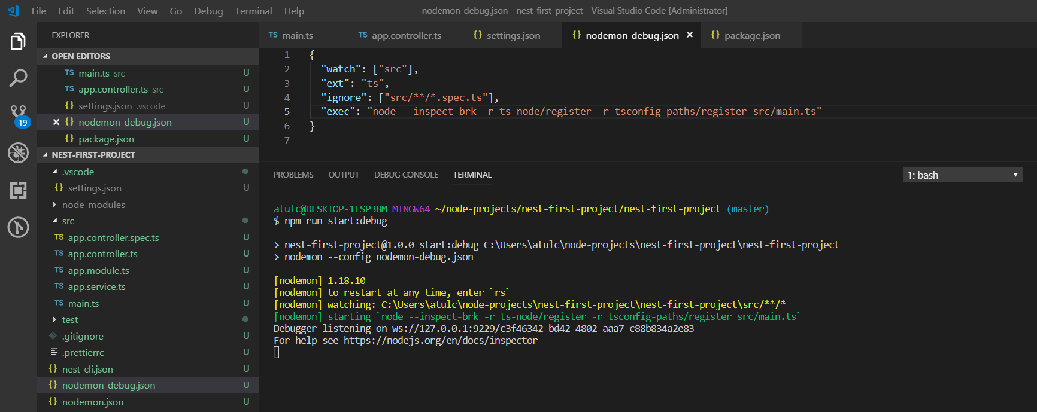
Task: Open app.controller.ts from Open Editors list
Action: (x=148, y=89)
